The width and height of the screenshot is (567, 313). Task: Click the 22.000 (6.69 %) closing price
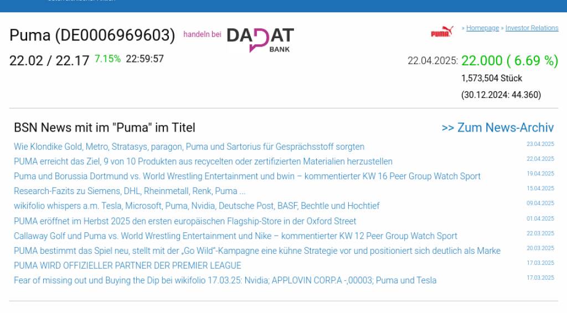coord(509,61)
